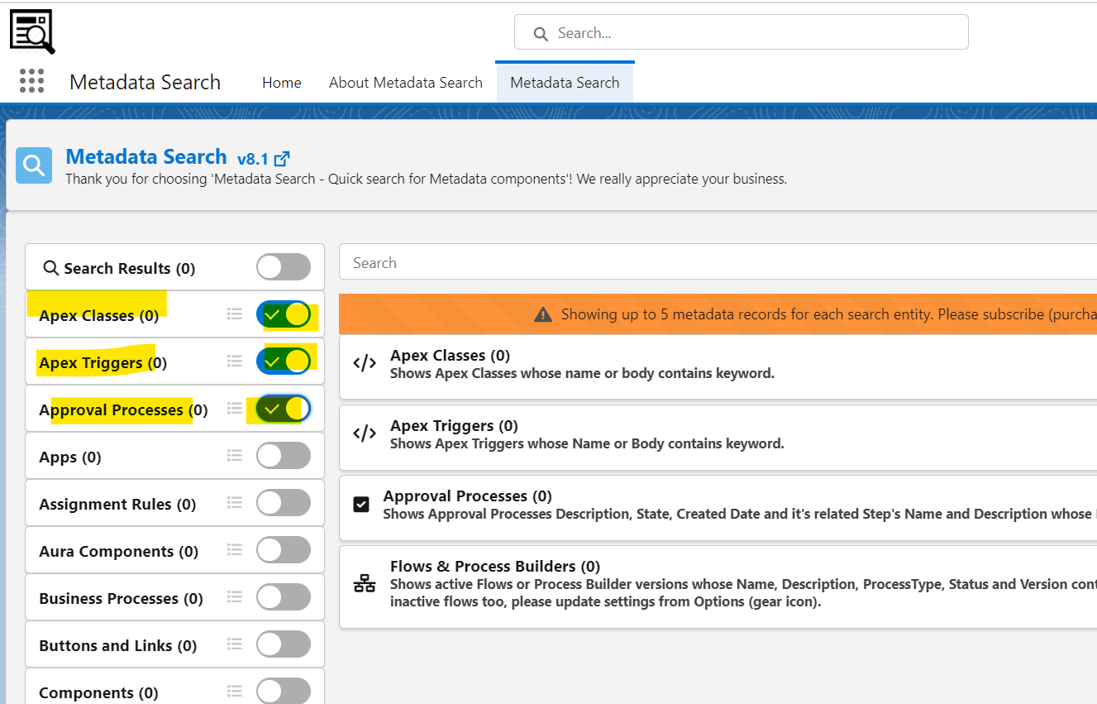Click the list icon beside Apps
Screen dimensions: 1097x704
point(235,455)
